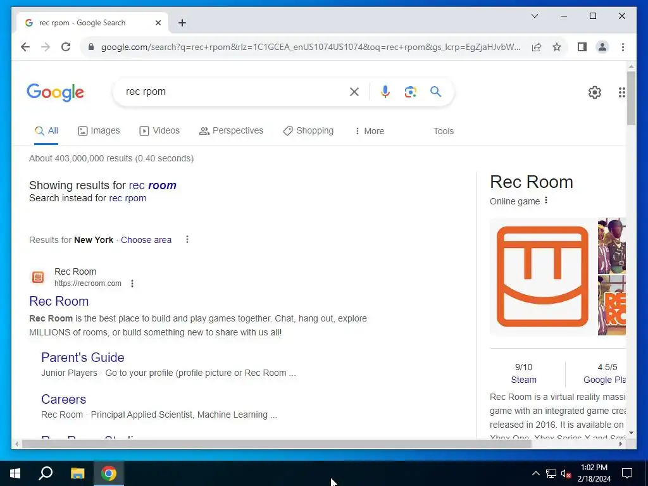Image resolution: width=648 pixels, height=486 pixels.
Task: Open Google quick settings gear
Action: (595, 92)
